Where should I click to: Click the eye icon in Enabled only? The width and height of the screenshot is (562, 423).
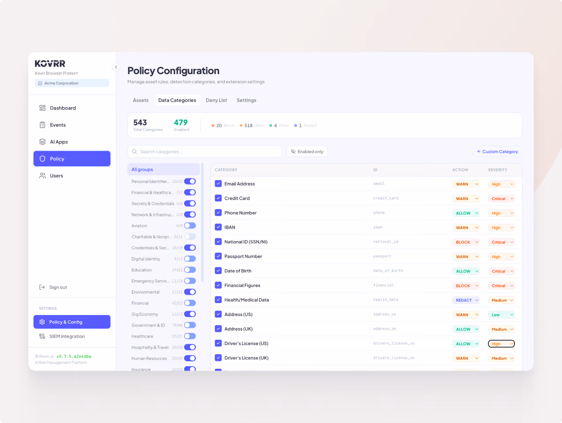pyautogui.click(x=293, y=152)
